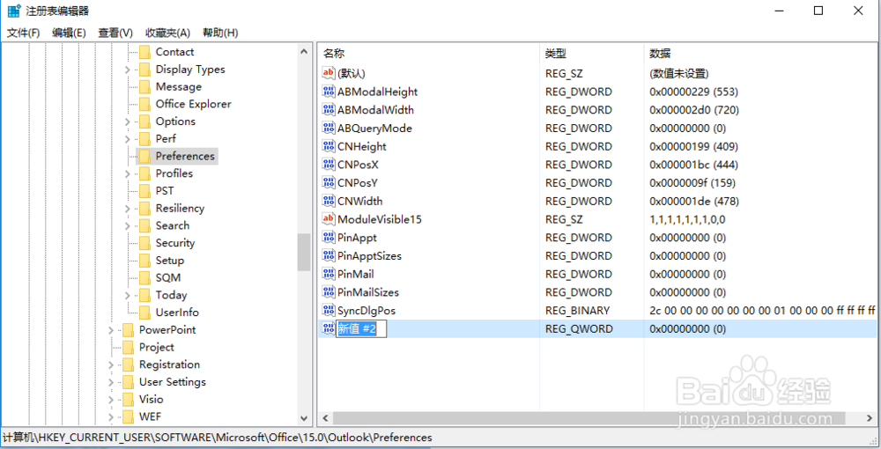Click the Office Explorer folder icon
The width and height of the screenshot is (881, 449).
[x=145, y=104]
